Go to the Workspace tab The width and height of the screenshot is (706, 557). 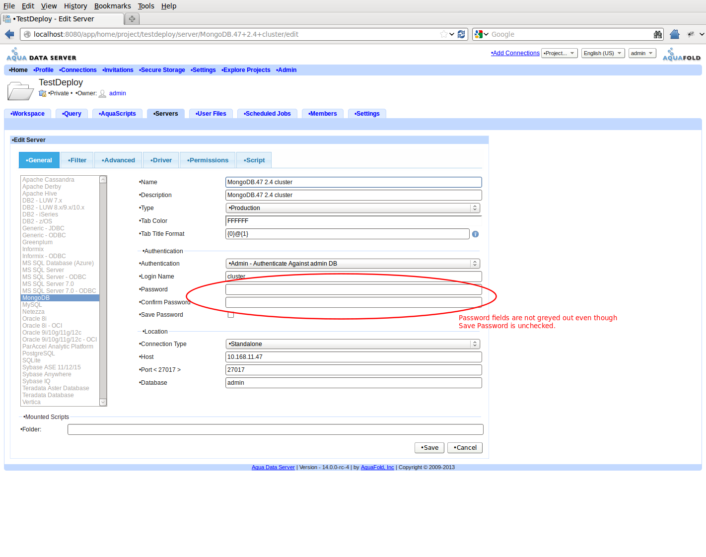pos(27,114)
